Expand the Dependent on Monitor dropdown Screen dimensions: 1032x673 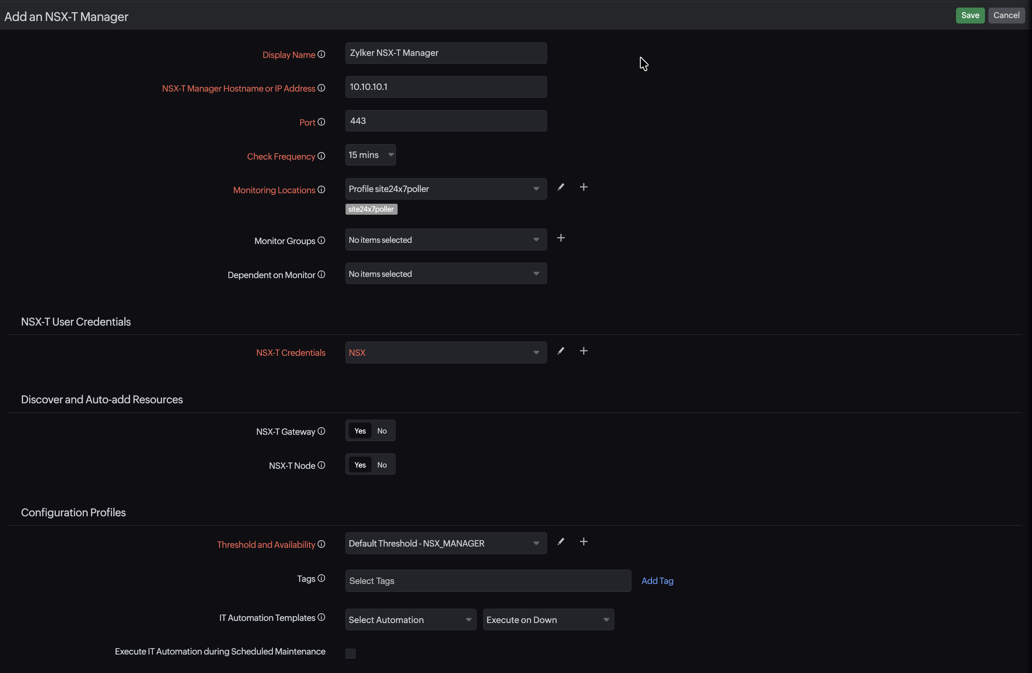click(x=536, y=273)
